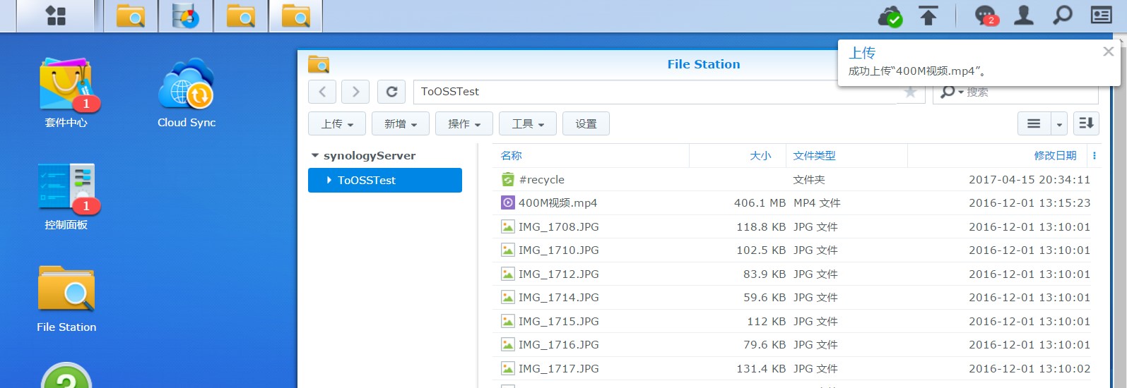Image resolution: width=1127 pixels, height=388 pixels.
Task: Collapse the synologyServer tree node
Action: pos(315,155)
